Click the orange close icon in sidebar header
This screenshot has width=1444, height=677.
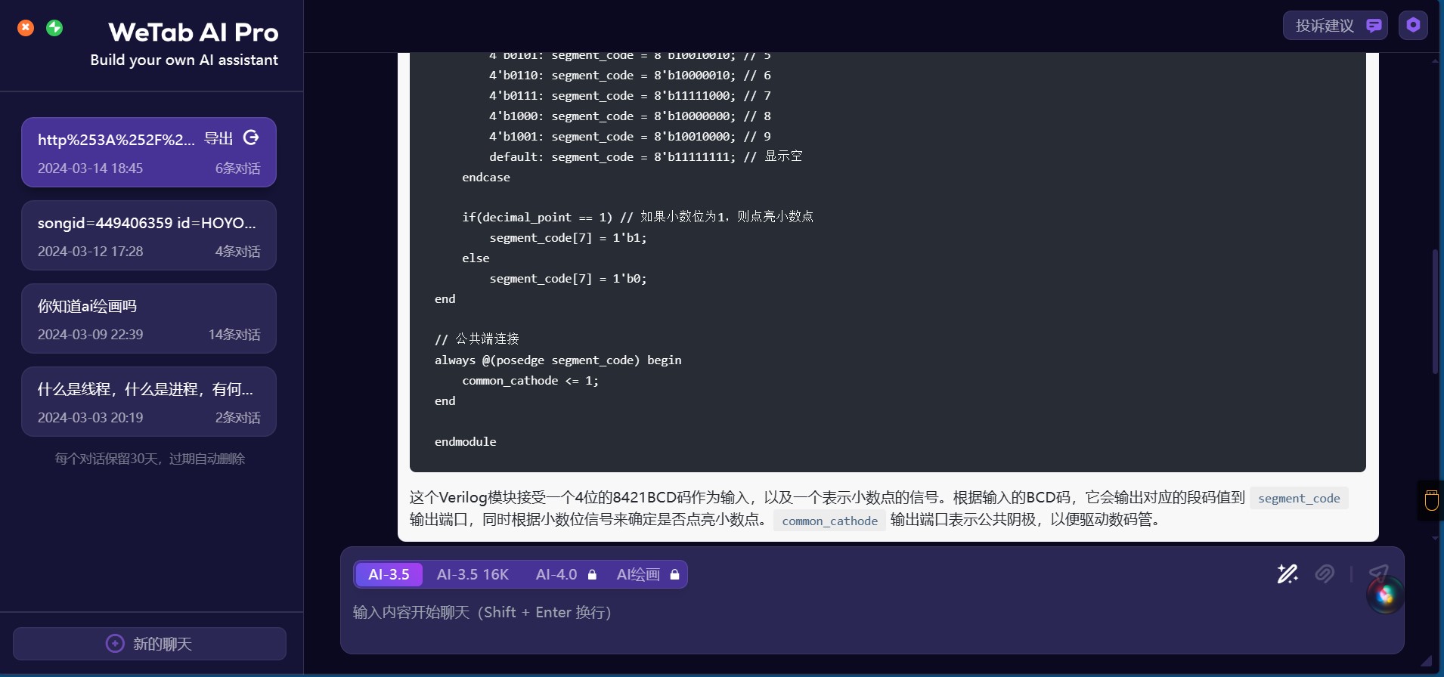[26, 28]
